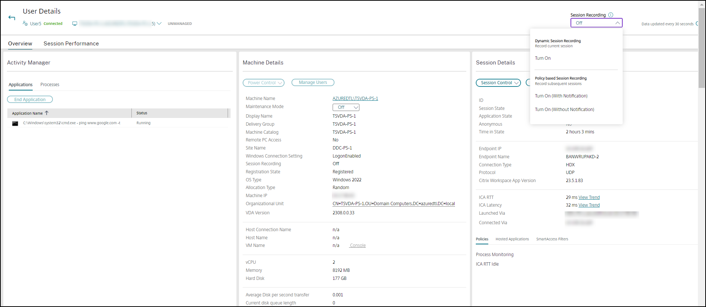706x307 pixels.
Task: Switch to the Processes tab
Action: (50, 85)
